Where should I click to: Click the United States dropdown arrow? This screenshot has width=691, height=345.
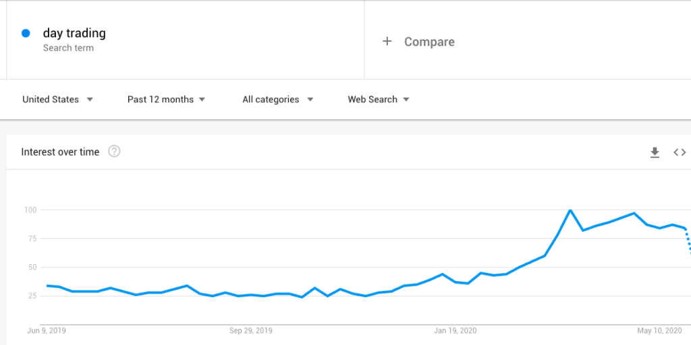(x=90, y=100)
